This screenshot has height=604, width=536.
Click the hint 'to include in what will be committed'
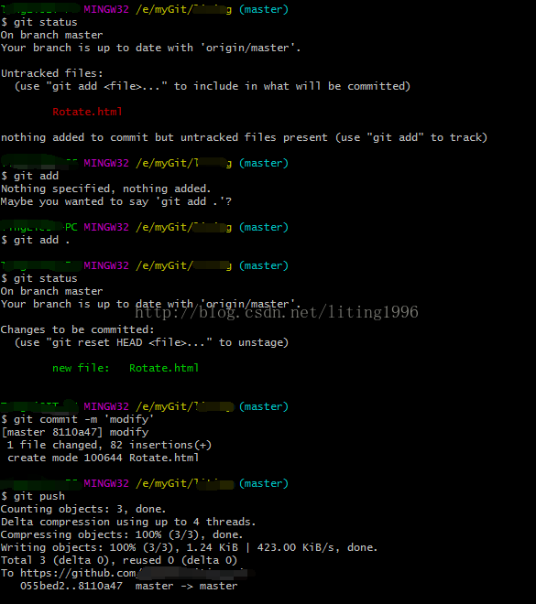click(x=292, y=86)
